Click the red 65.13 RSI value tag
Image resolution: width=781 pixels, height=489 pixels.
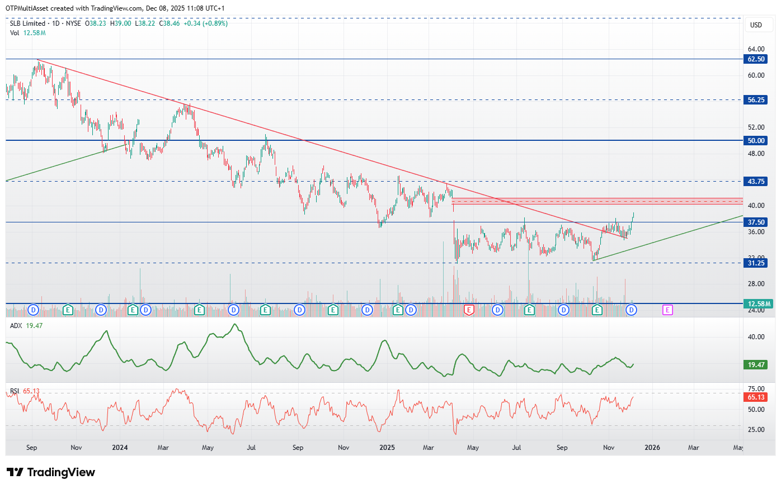pos(756,397)
